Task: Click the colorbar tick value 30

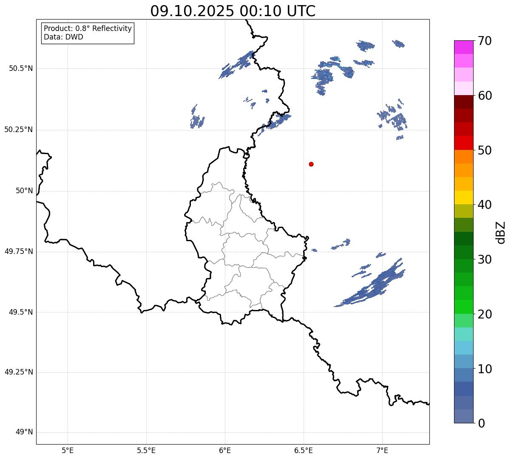Action: pyautogui.click(x=485, y=259)
